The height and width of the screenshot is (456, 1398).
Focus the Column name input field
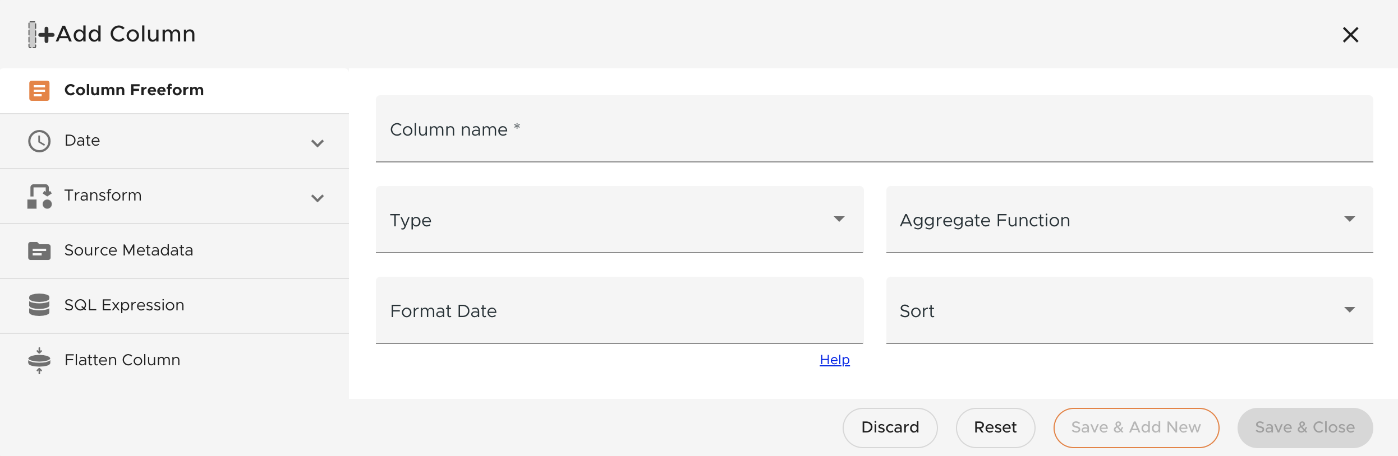[x=874, y=129]
